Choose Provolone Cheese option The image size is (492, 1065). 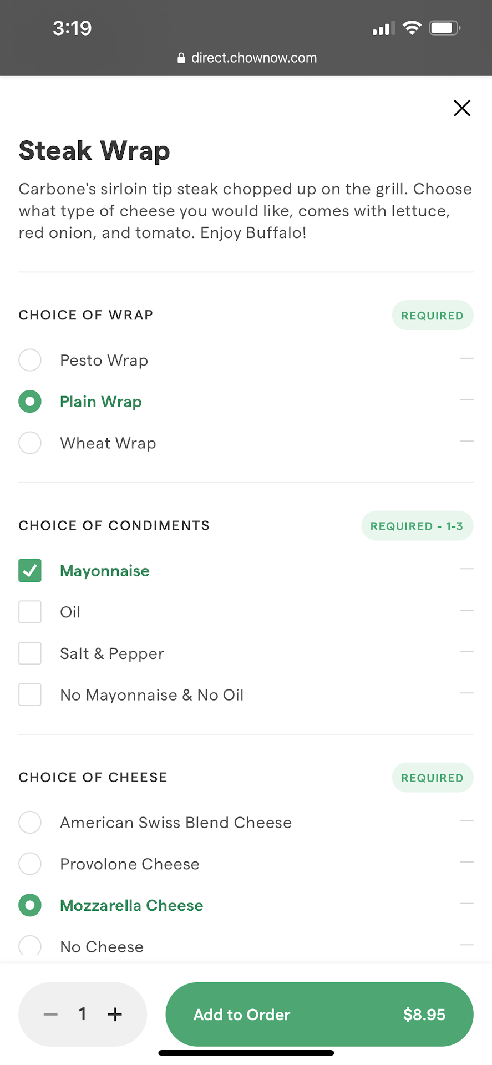coord(30,864)
